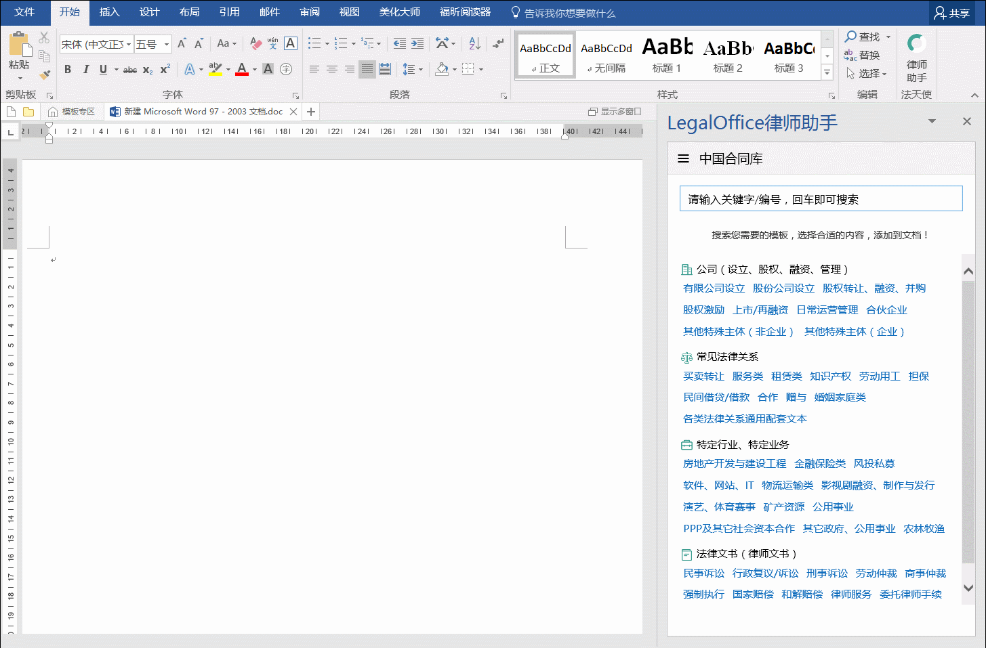
Task: Open the 文件 menu
Action: pyautogui.click(x=24, y=12)
